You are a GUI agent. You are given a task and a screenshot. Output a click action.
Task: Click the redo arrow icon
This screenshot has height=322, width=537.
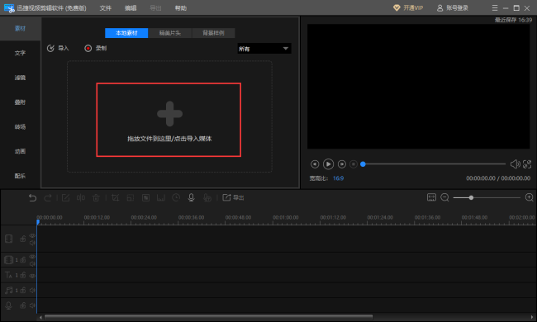(48, 198)
